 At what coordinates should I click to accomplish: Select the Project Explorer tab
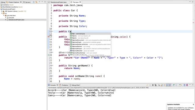14,2
